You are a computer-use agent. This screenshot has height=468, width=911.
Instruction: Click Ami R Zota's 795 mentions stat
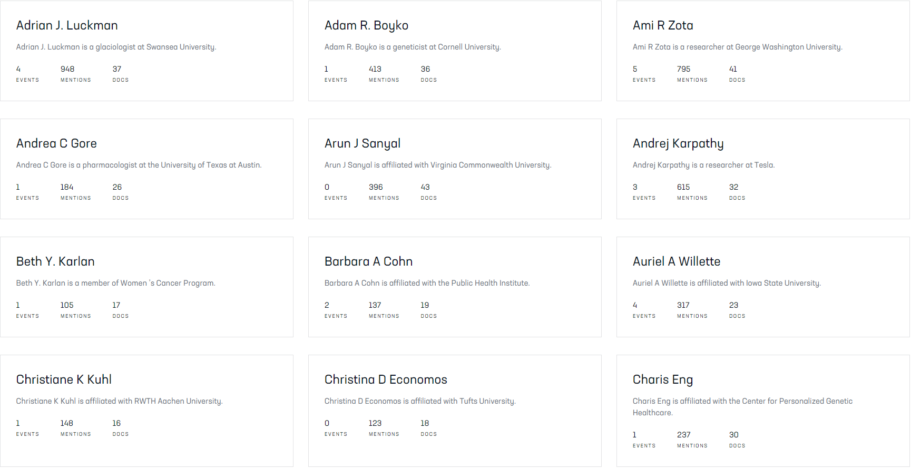pyautogui.click(x=683, y=69)
